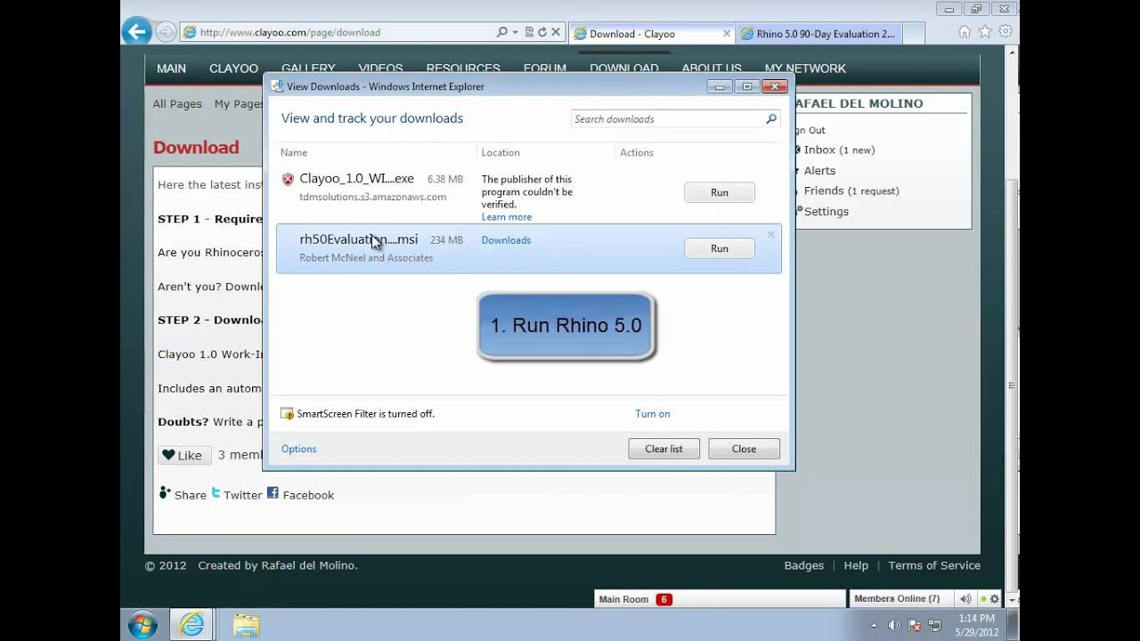Image resolution: width=1140 pixels, height=641 pixels.
Task: Click the search magnifier in address bar
Action: (502, 32)
